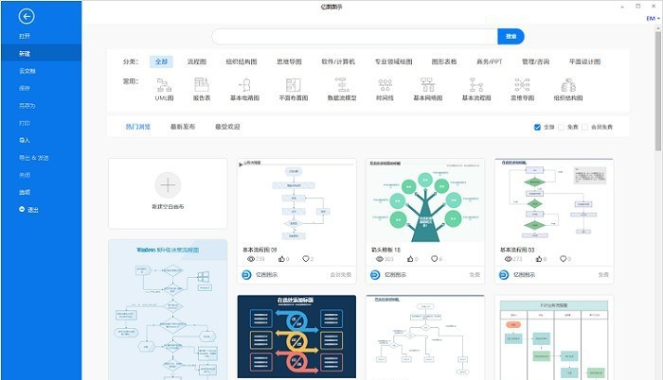Screen dimensions: 663x380
Task: Filter by 商务/PPT category
Action: [x=490, y=61]
